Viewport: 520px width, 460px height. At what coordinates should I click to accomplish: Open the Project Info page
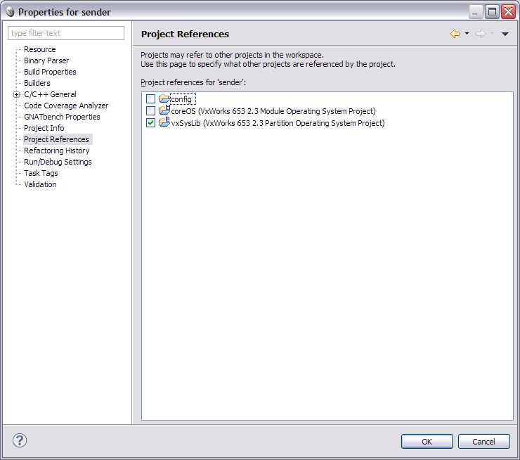tap(44, 129)
